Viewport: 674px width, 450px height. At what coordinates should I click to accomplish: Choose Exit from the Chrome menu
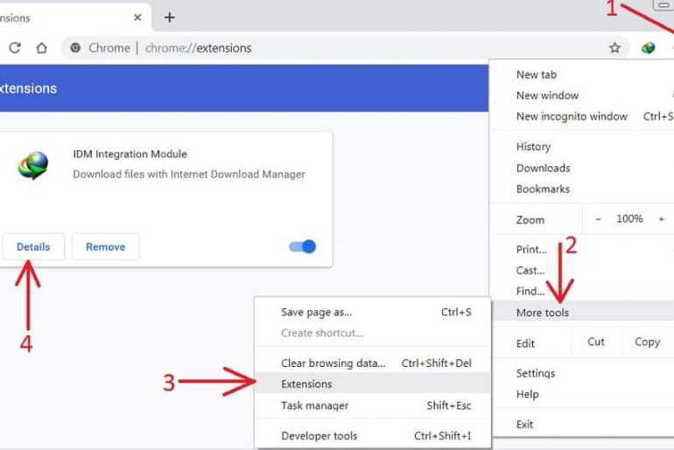point(581,425)
